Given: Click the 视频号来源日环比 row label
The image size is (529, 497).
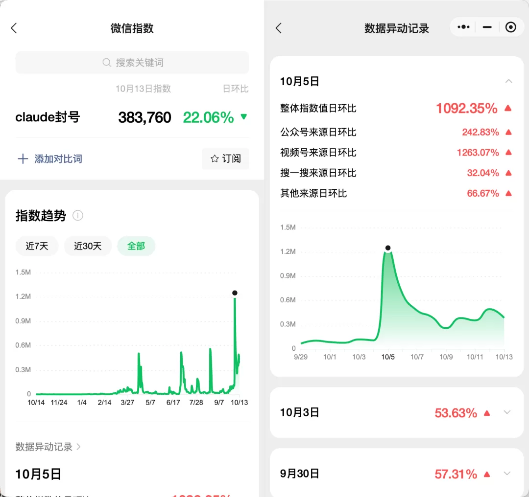Looking at the screenshot, I should [318, 153].
